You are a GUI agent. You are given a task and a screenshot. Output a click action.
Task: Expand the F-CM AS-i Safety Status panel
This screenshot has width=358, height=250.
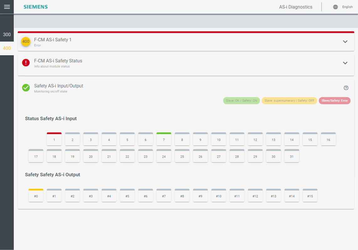pos(345,63)
